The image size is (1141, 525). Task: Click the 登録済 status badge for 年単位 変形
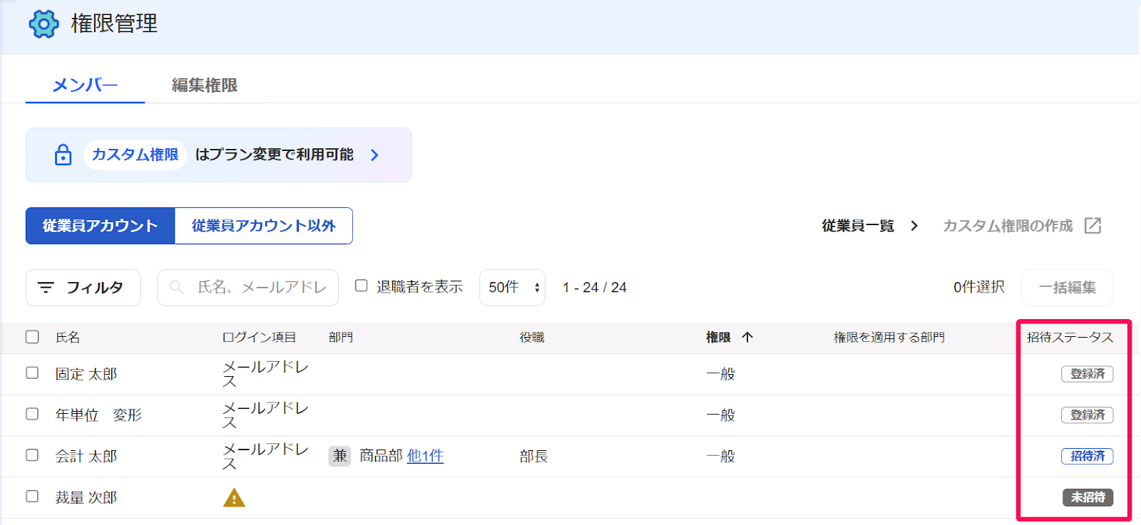[x=1088, y=415]
